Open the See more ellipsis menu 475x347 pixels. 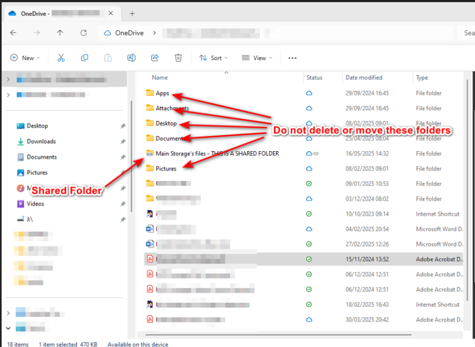[293, 58]
